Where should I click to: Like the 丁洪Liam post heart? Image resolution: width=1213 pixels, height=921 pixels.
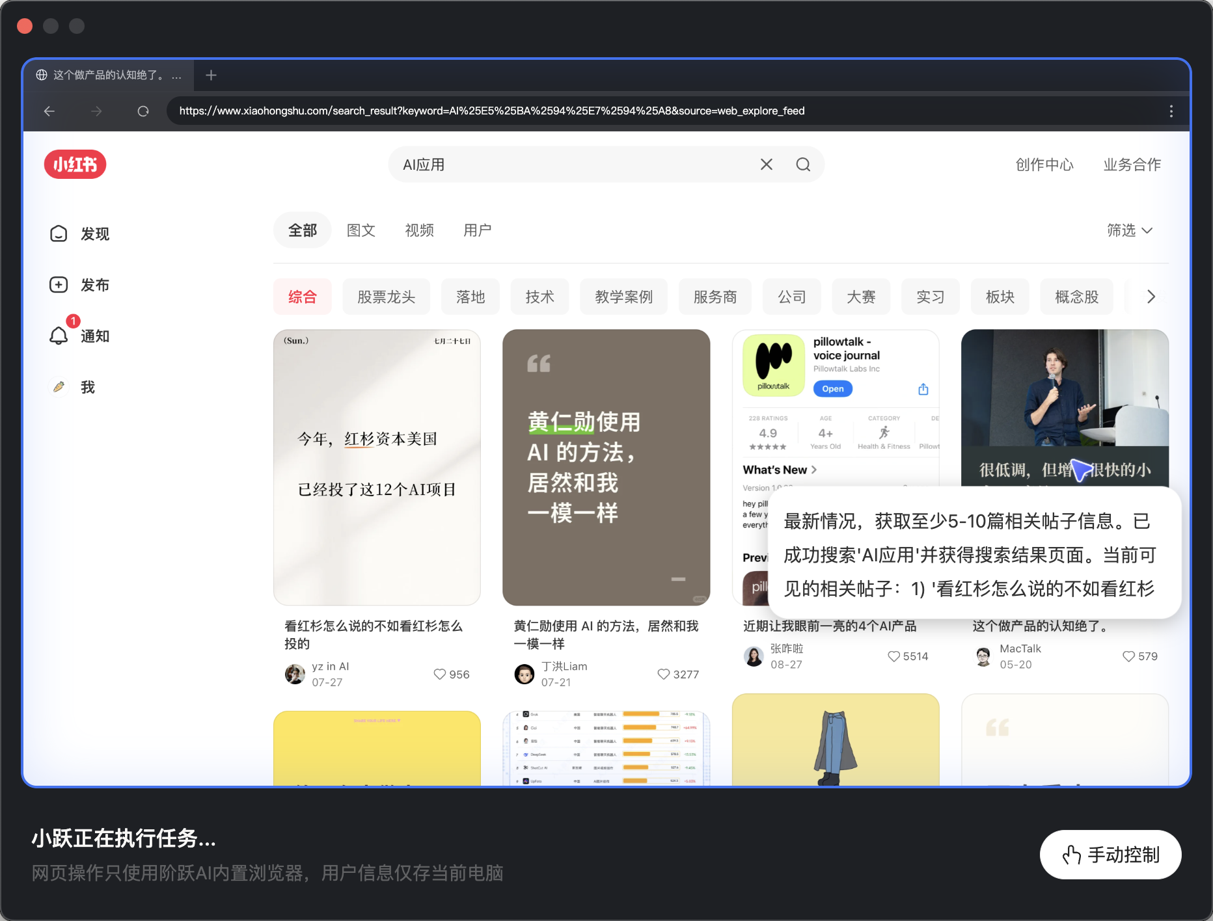pos(664,674)
